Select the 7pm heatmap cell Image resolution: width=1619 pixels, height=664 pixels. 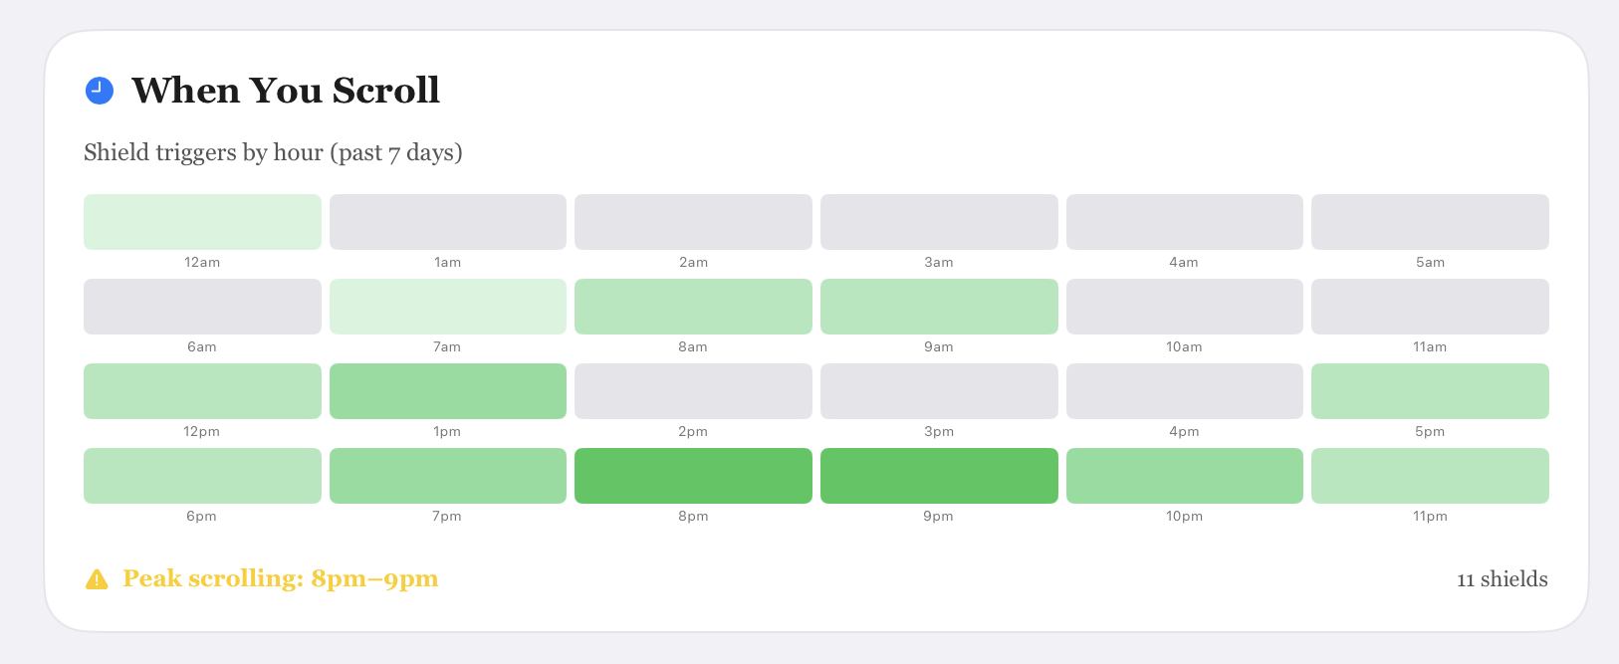tap(448, 476)
